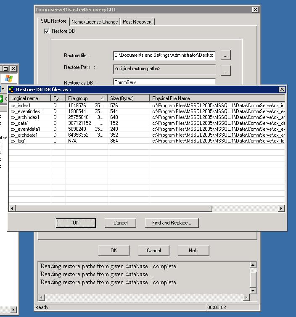
Task: Click the size value 864
Action: tap(114, 141)
